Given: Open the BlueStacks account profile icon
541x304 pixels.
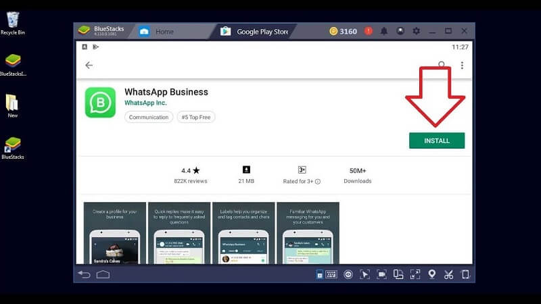Looking at the screenshot, I should pyautogui.click(x=400, y=31).
